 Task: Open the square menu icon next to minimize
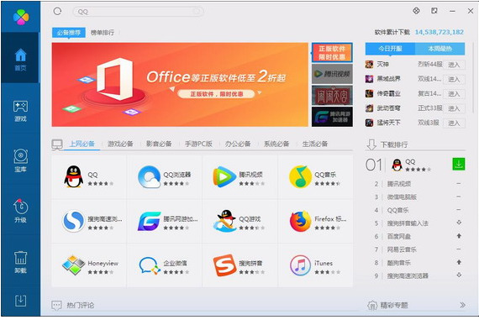click(x=434, y=11)
